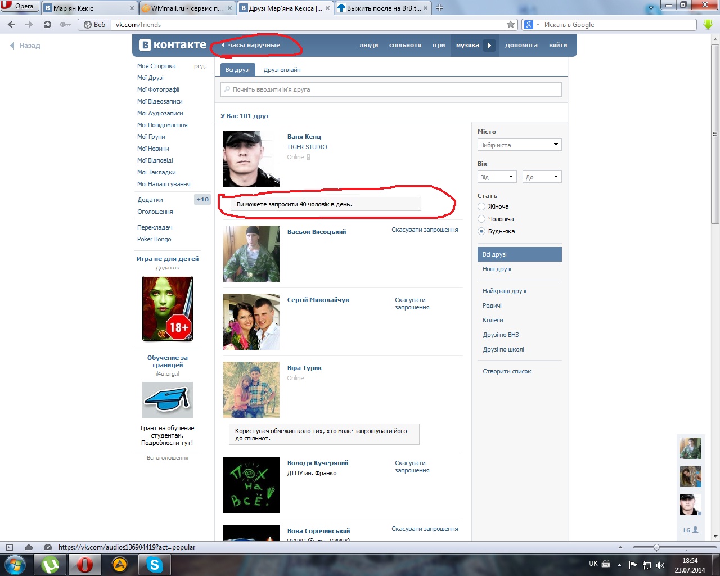This screenshot has height=576, width=720.
Task: Open the Від age dropdown
Action: (x=497, y=177)
